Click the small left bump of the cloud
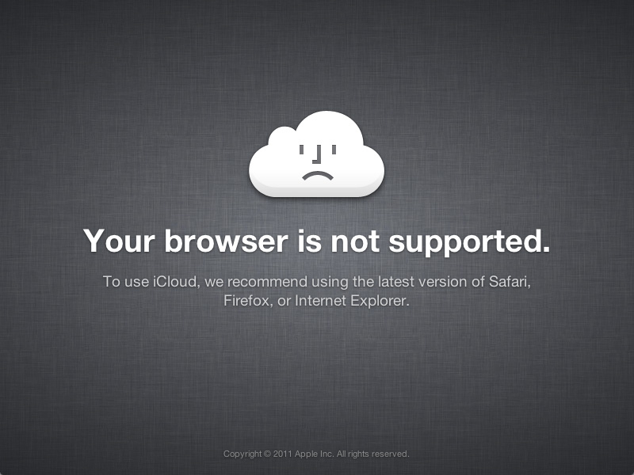This screenshot has height=475, width=634. (x=282, y=135)
